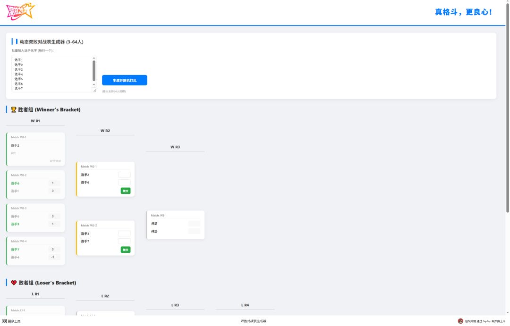This screenshot has height=326, width=510.
Task: Click the 轮空晋级 label in Match W1-1
Action: (55, 161)
